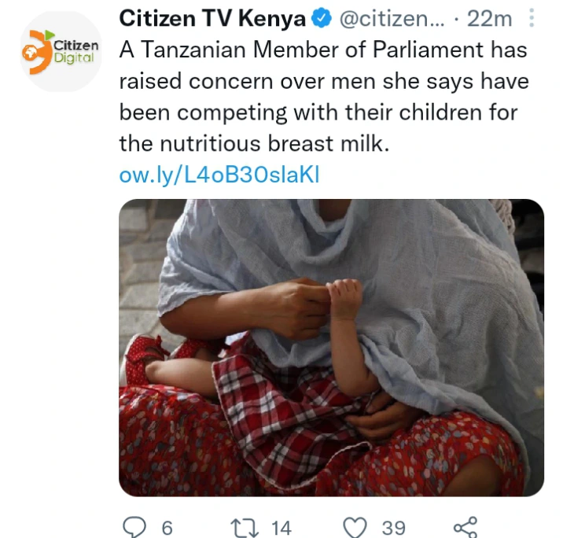Open the ow.ly/L4oB30slaKI link

(x=219, y=175)
